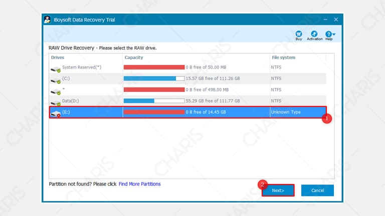
Task: Click '55.29 GB free of 111.77 GB' text
Action: coord(213,100)
